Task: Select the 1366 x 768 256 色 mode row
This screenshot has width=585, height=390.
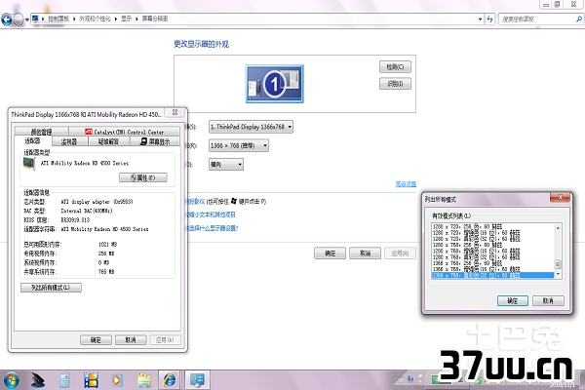Action: [492, 263]
